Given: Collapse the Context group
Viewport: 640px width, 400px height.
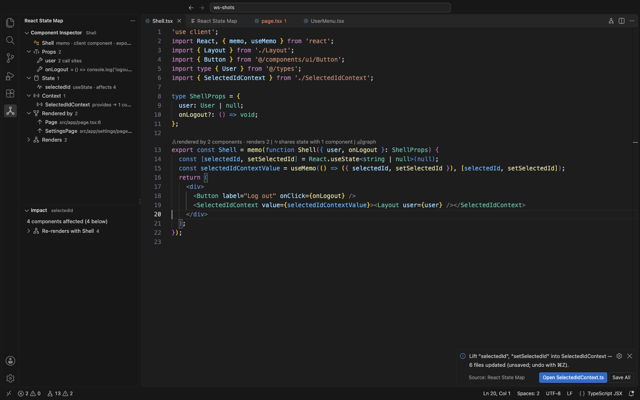Looking at the screenshot, I should [29, 96].
